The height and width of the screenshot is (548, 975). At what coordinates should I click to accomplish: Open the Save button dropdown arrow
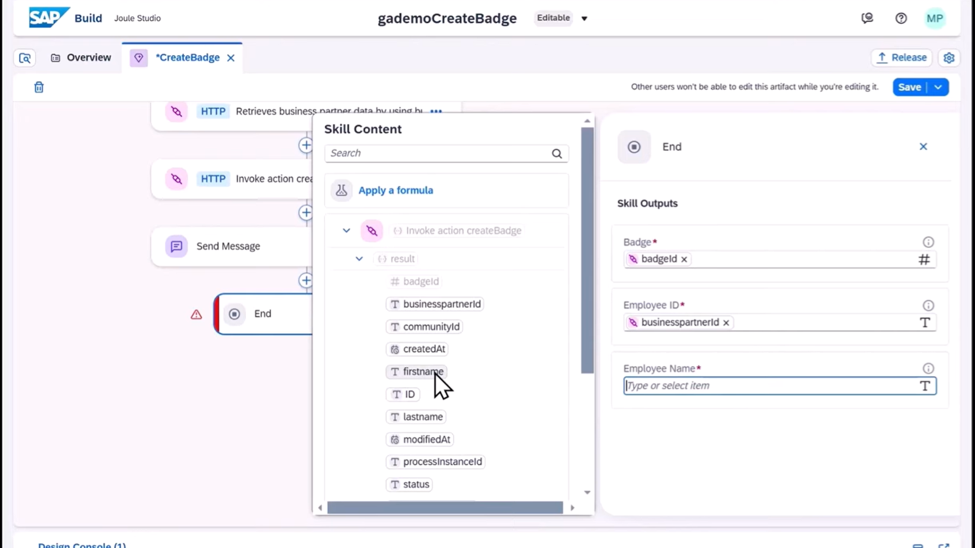(x=938, y=87)
